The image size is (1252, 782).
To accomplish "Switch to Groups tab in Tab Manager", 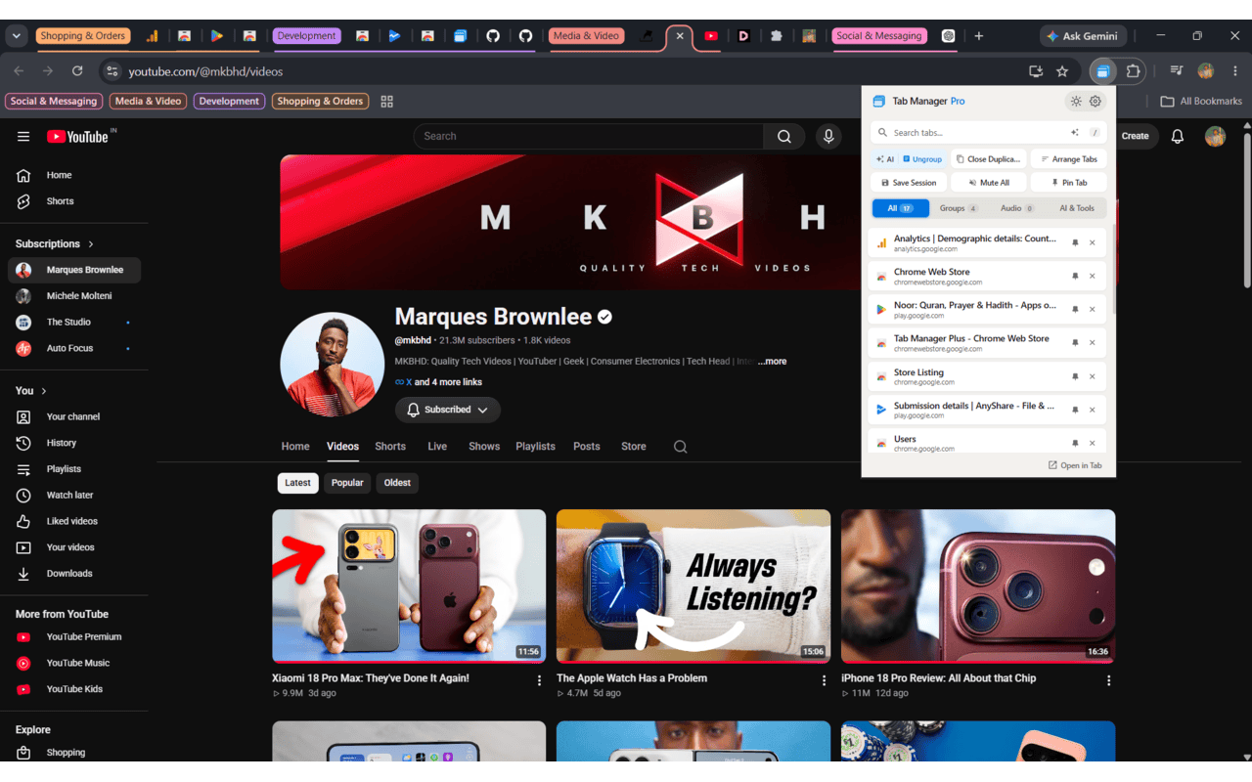I will point(959,208).
